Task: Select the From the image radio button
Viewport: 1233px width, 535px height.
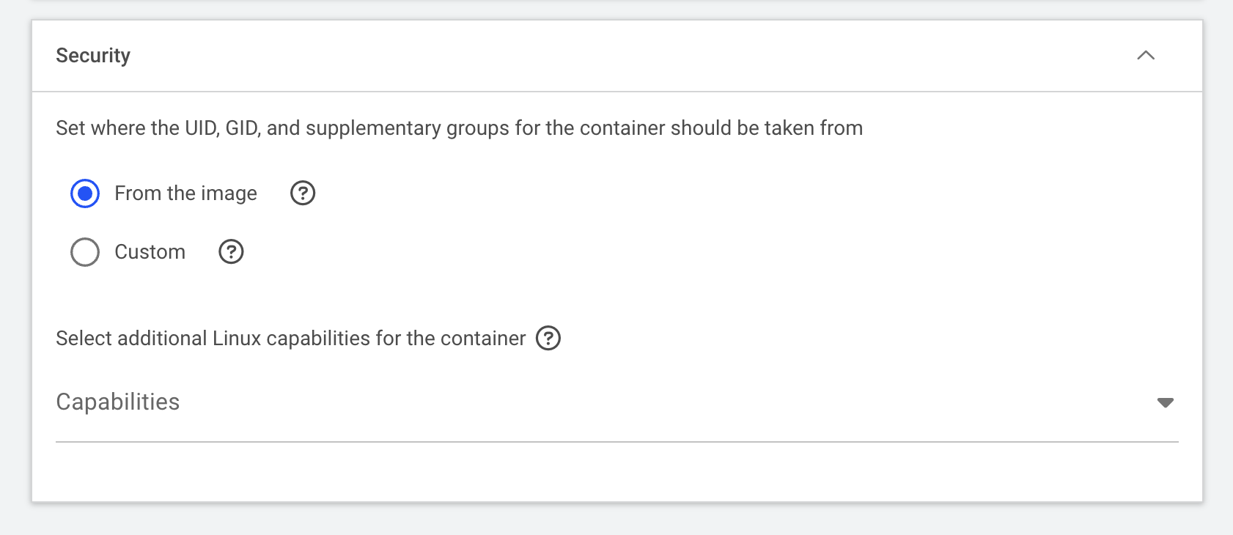Action: click(85, 193)
